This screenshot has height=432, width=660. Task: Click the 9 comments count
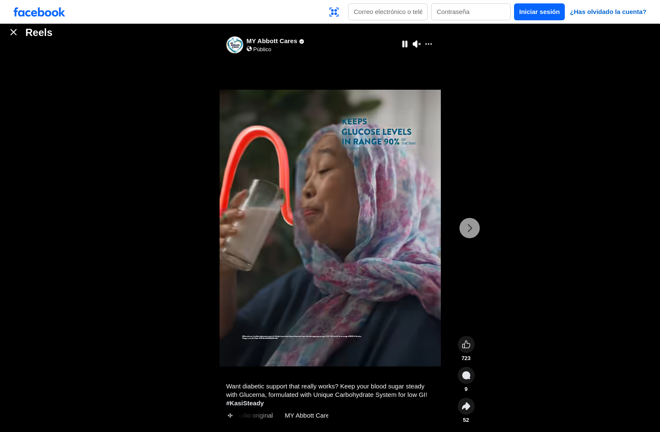pos(466,389)
